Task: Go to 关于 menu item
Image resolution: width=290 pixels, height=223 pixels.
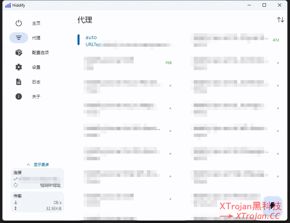Action: (36, 96)
